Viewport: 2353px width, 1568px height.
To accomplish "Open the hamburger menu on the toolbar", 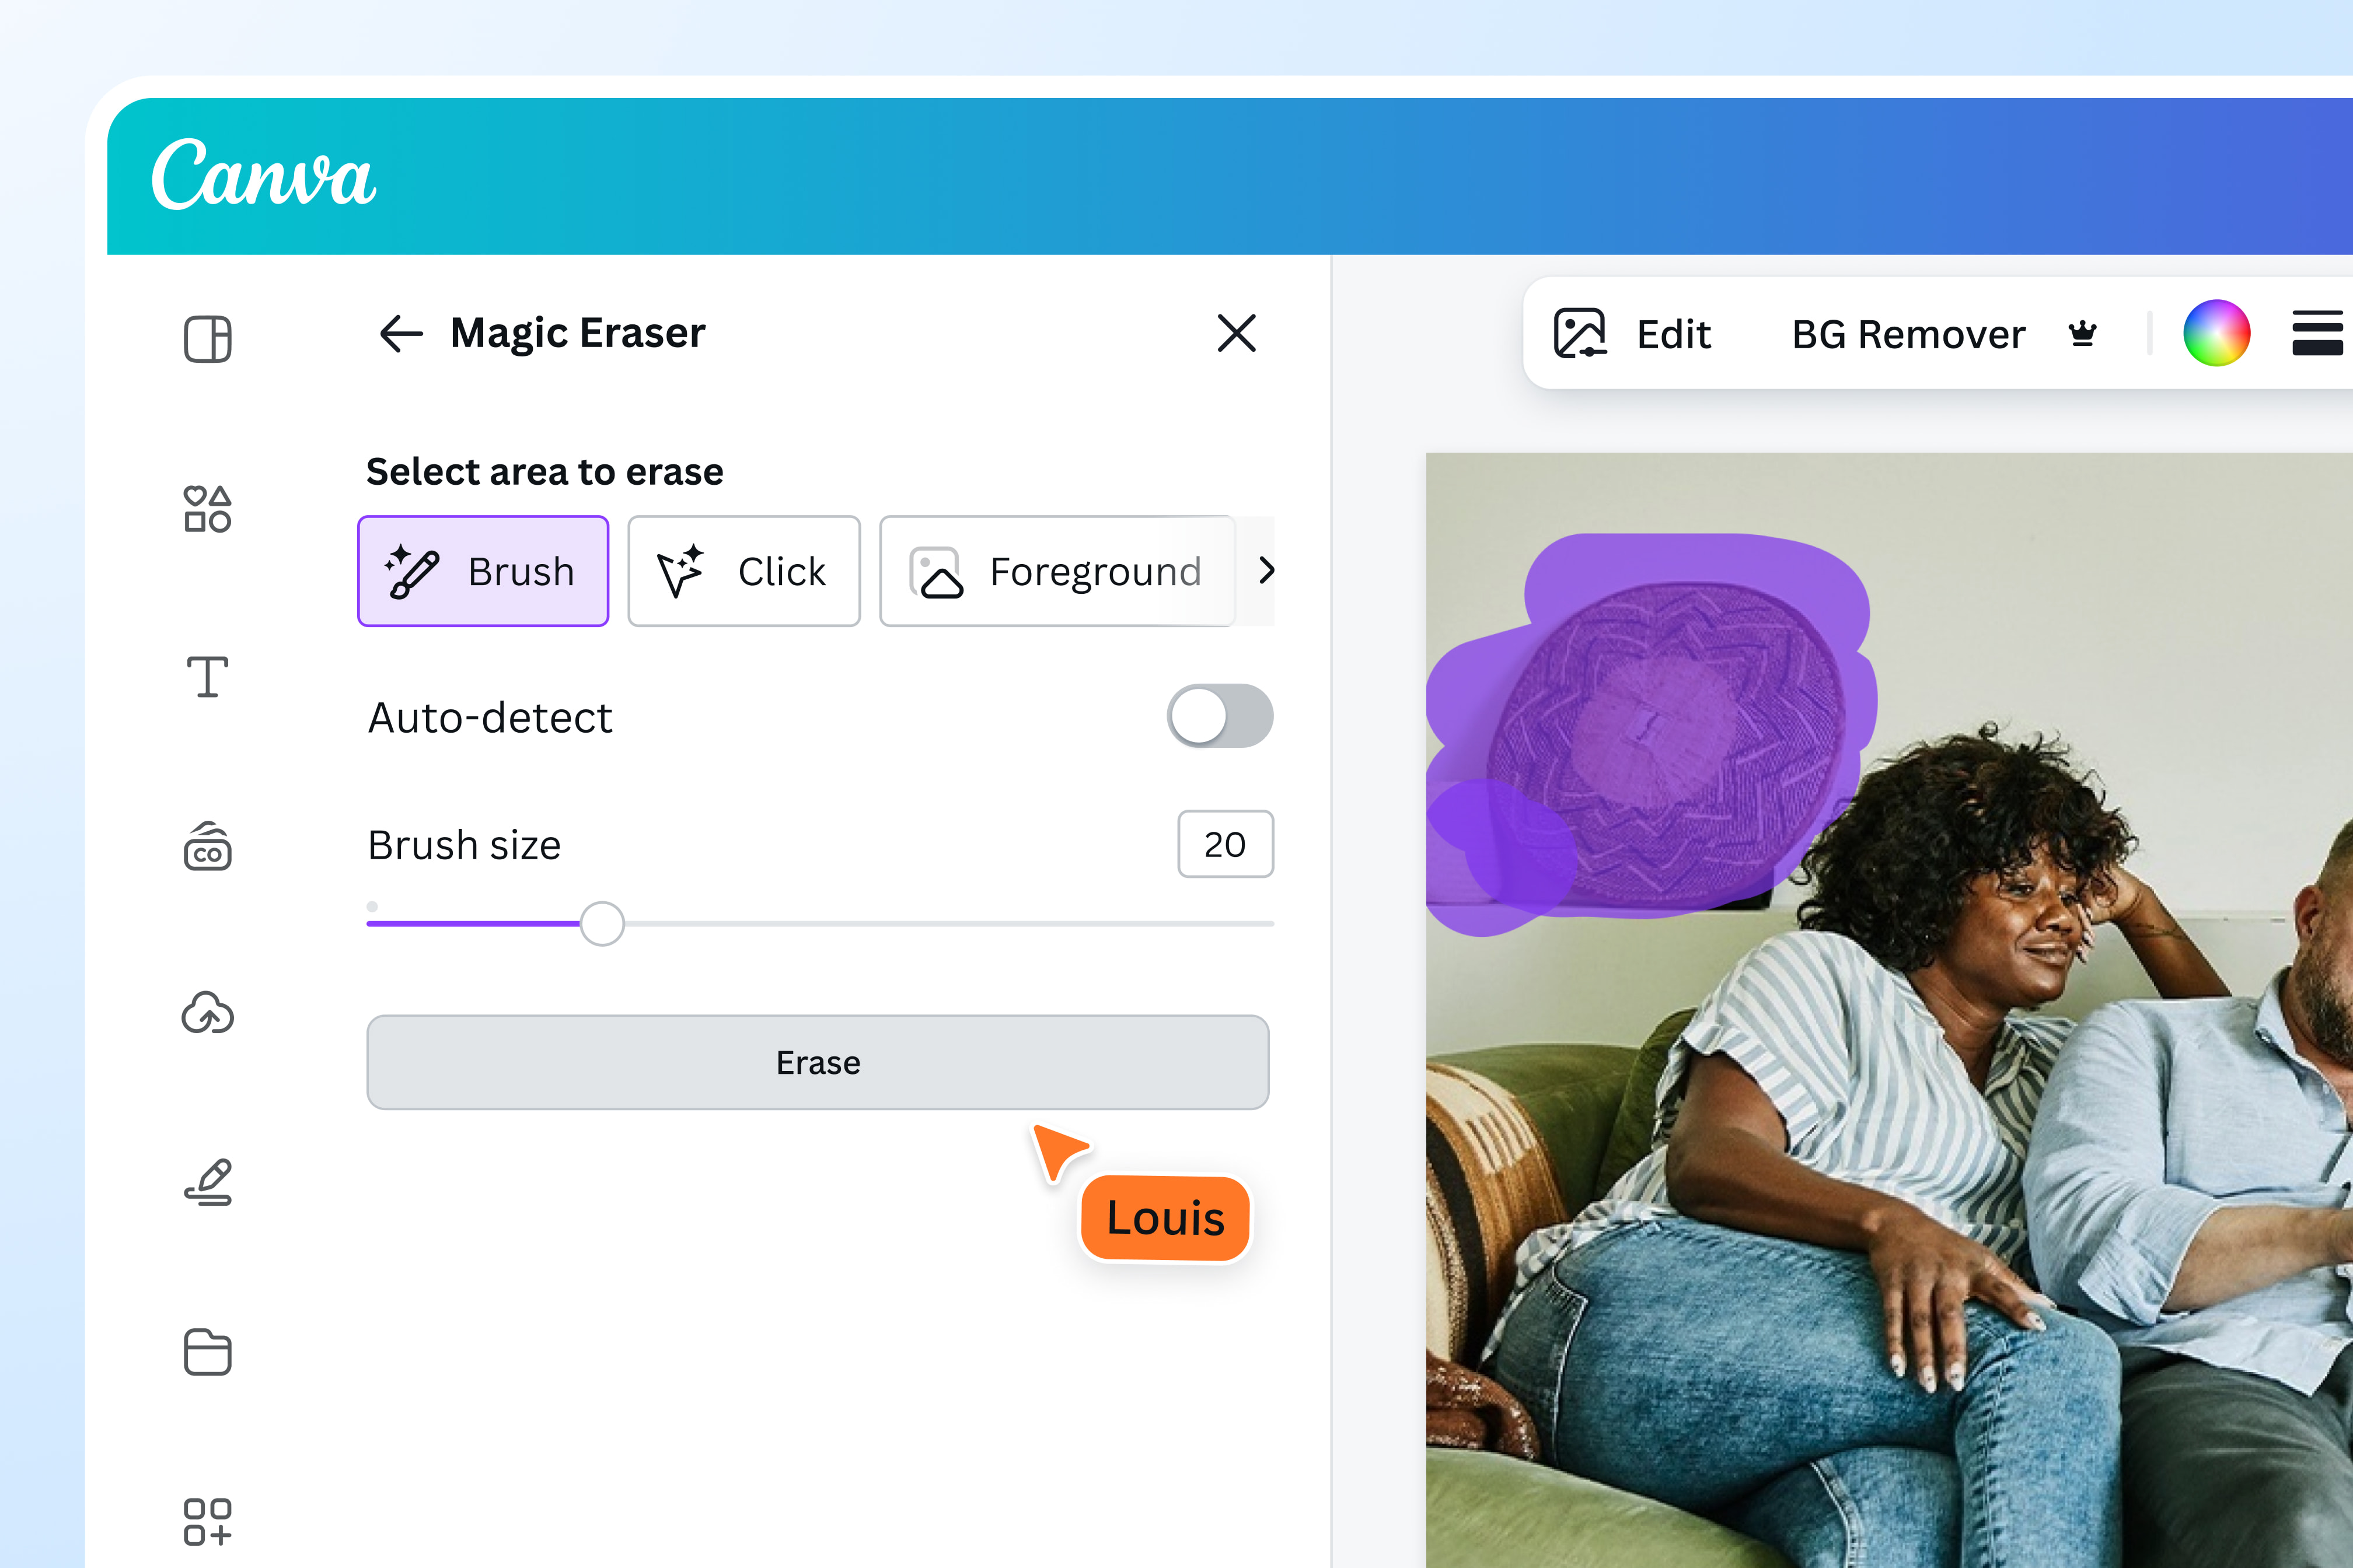I will (2318, 333).
